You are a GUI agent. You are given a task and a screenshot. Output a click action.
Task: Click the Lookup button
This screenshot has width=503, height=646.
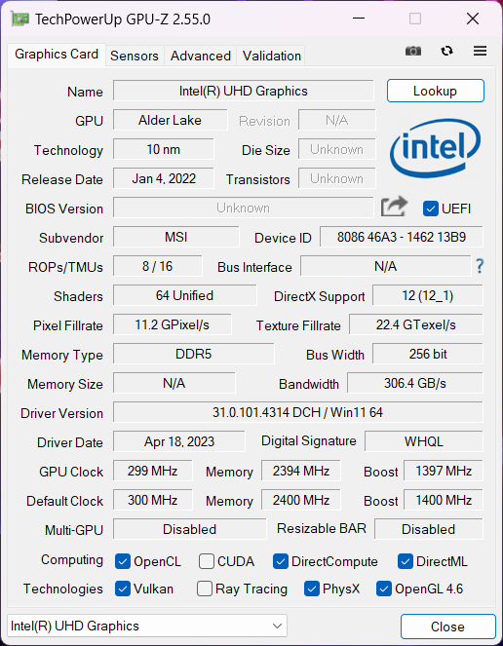coord(436,91)
